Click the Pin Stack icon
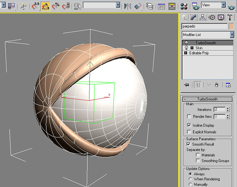 coord(186,85)
